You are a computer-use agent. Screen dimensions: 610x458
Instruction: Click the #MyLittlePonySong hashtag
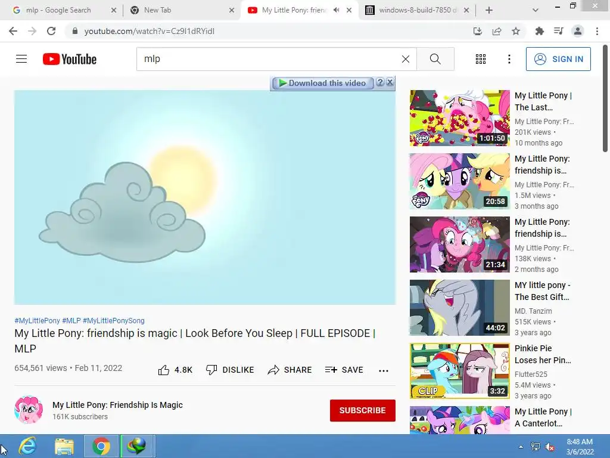[114, 320]
